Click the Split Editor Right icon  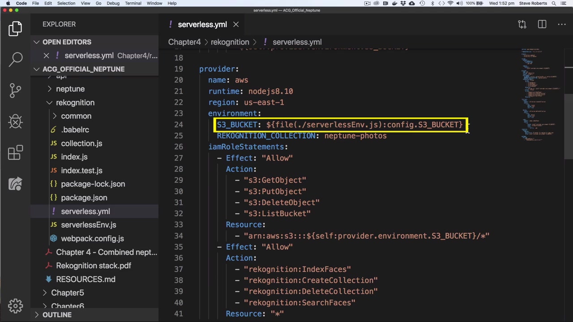542,24
